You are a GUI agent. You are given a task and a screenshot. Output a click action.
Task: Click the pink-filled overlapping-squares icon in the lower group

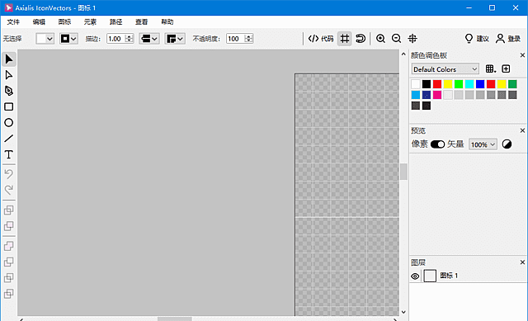(9, 246)
